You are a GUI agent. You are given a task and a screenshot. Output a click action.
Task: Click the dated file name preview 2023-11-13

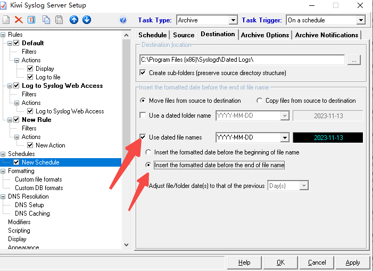tap(328, 137)
